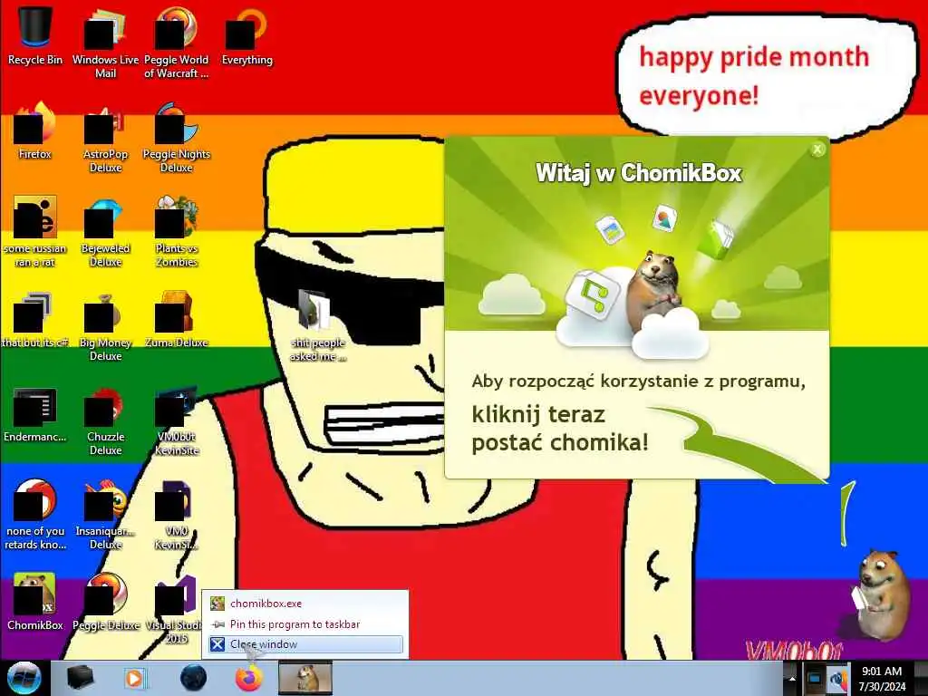
Task: Open Windows Media Player from taskbar
Action: tap(135, 678)
